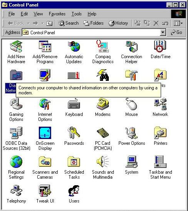
Task: Expand the Address bar dropdown arrow
Action: tap(163, 32)
